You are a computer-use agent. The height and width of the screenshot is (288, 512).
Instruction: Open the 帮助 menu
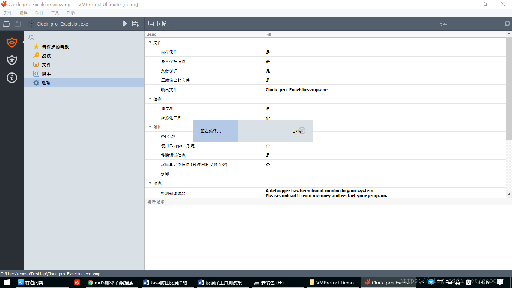pos(71,13)
